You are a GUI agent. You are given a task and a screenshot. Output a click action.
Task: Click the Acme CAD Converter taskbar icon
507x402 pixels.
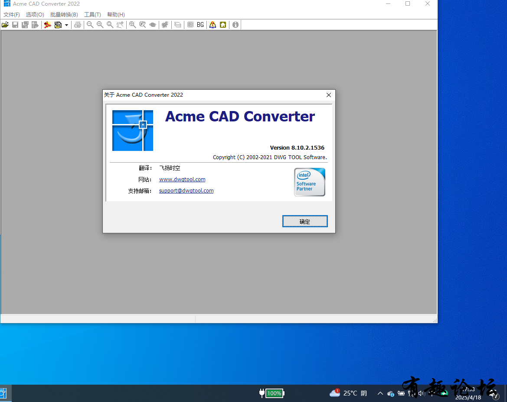coord(3,393)
